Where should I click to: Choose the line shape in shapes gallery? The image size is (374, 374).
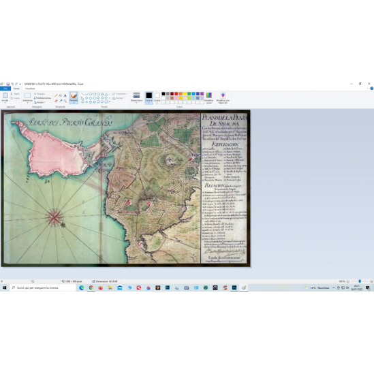click(82, 94)
